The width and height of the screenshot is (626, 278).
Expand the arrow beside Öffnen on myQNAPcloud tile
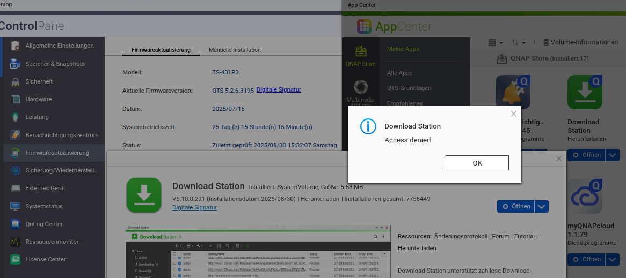[613, 259]
